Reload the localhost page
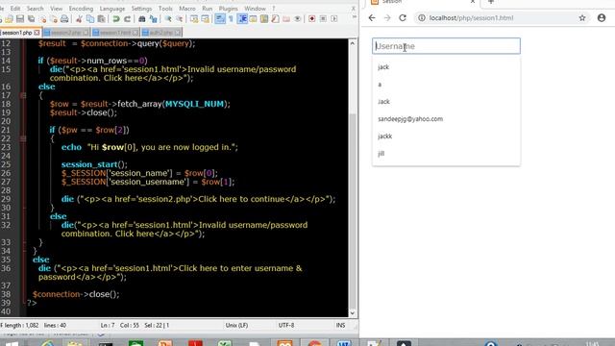Screen dimensions: 615x346 coord(403,18)
